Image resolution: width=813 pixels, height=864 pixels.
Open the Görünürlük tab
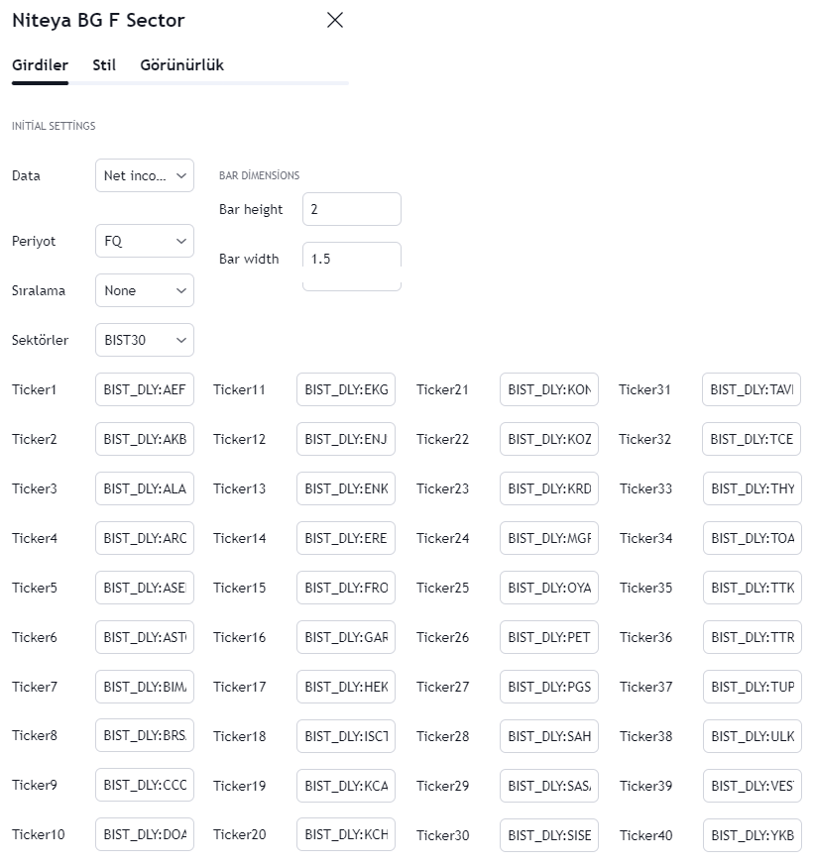[181, 65]
